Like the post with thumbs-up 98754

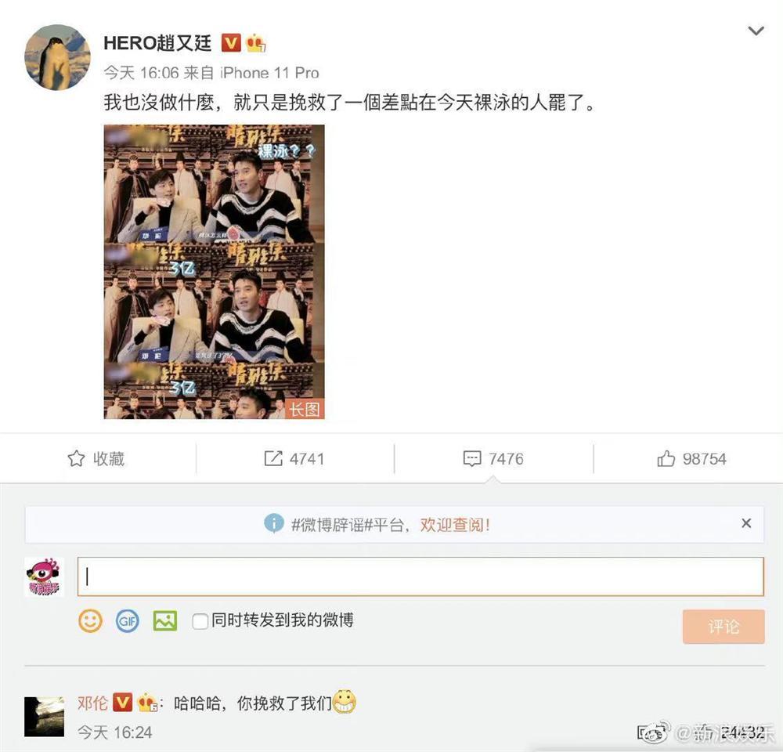691,458
